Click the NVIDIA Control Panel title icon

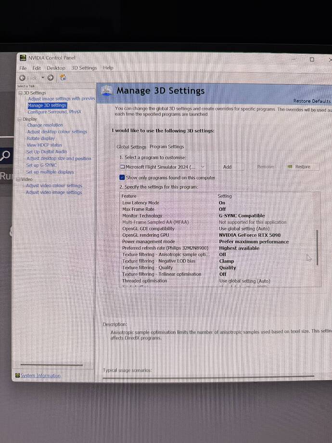23,58
